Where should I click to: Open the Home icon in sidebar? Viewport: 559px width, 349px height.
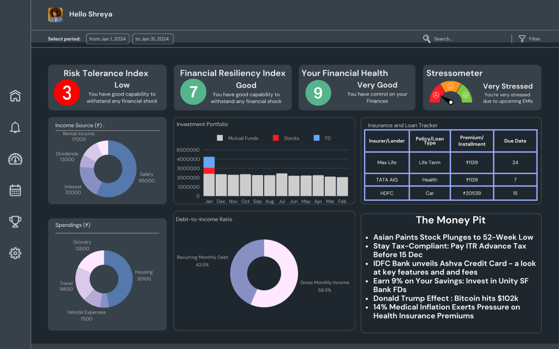15,96
